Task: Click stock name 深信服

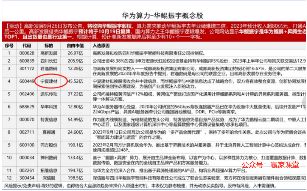Action: pyautogui.click(x=49, y=178)
